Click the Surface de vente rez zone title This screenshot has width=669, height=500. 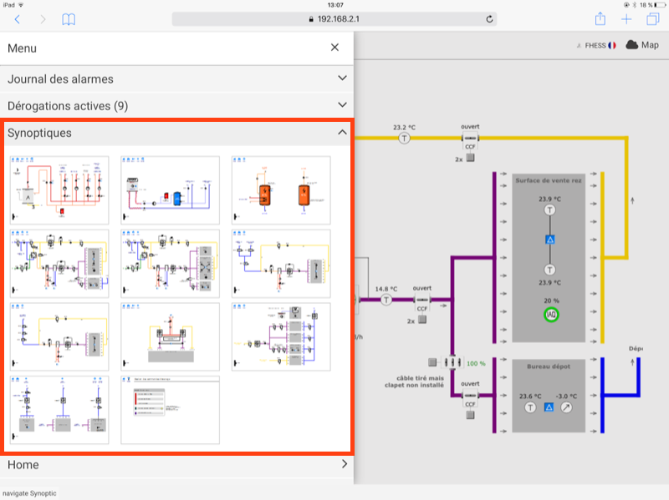[549, 180]
